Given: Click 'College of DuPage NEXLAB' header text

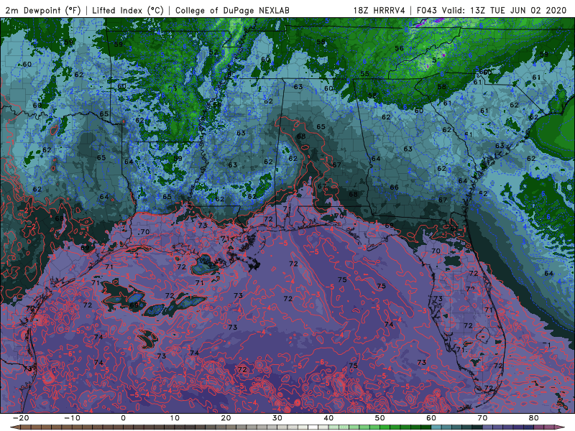Looking at the screenshot, I should (x=232, y=11).
